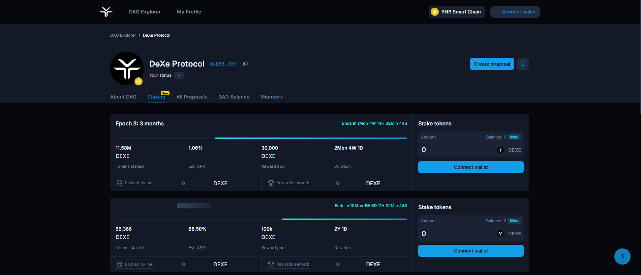Open DAO Explorer in top navigation
641x275 pixels.
pyautogui.click(x=145, y=12)
